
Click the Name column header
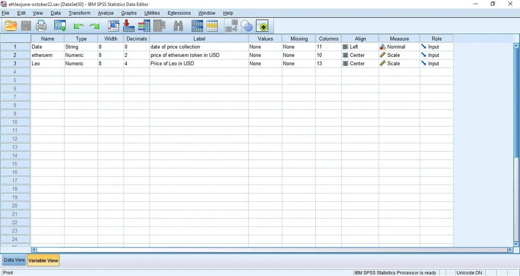tap(48, 39)
